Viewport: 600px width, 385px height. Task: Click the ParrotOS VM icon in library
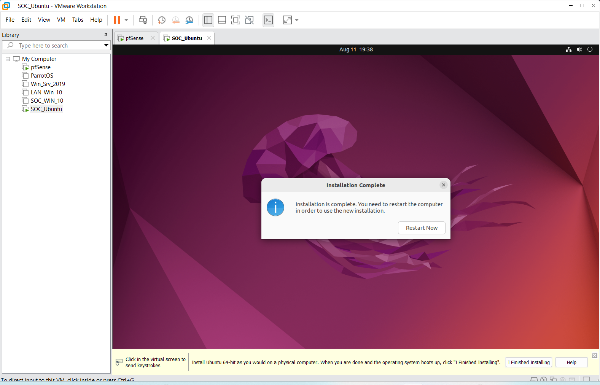(x=25, y=75)
